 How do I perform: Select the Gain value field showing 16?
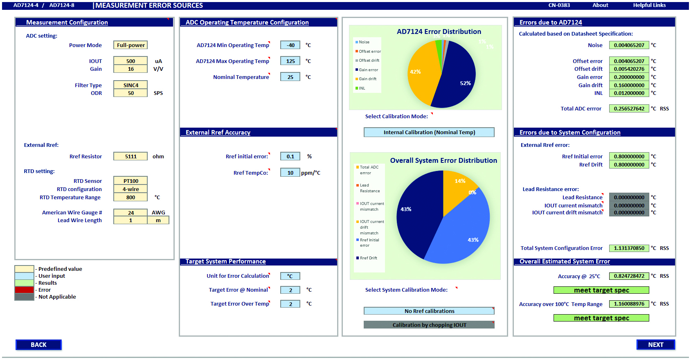131,69
